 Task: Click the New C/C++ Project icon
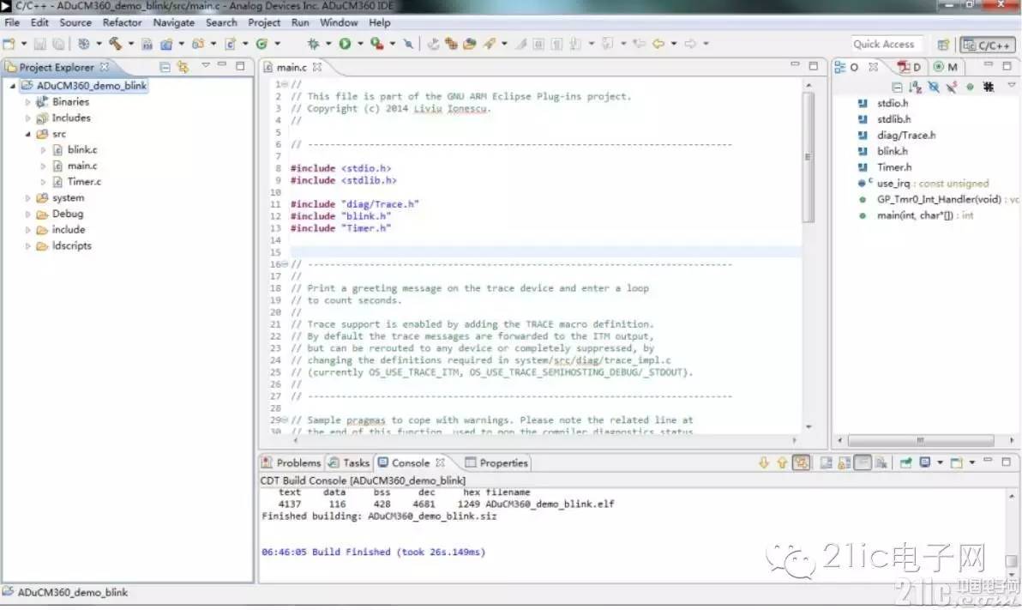click(166, 45)
